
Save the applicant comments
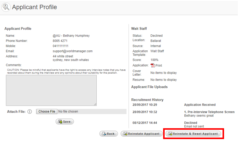pos(65,122)
